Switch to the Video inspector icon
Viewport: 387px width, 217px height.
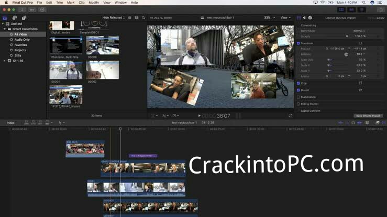click(299, 18)
